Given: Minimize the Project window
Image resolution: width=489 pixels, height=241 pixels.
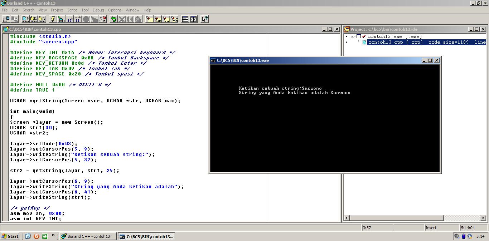Looking at the screenshot, I should click(x=470, y=29).
